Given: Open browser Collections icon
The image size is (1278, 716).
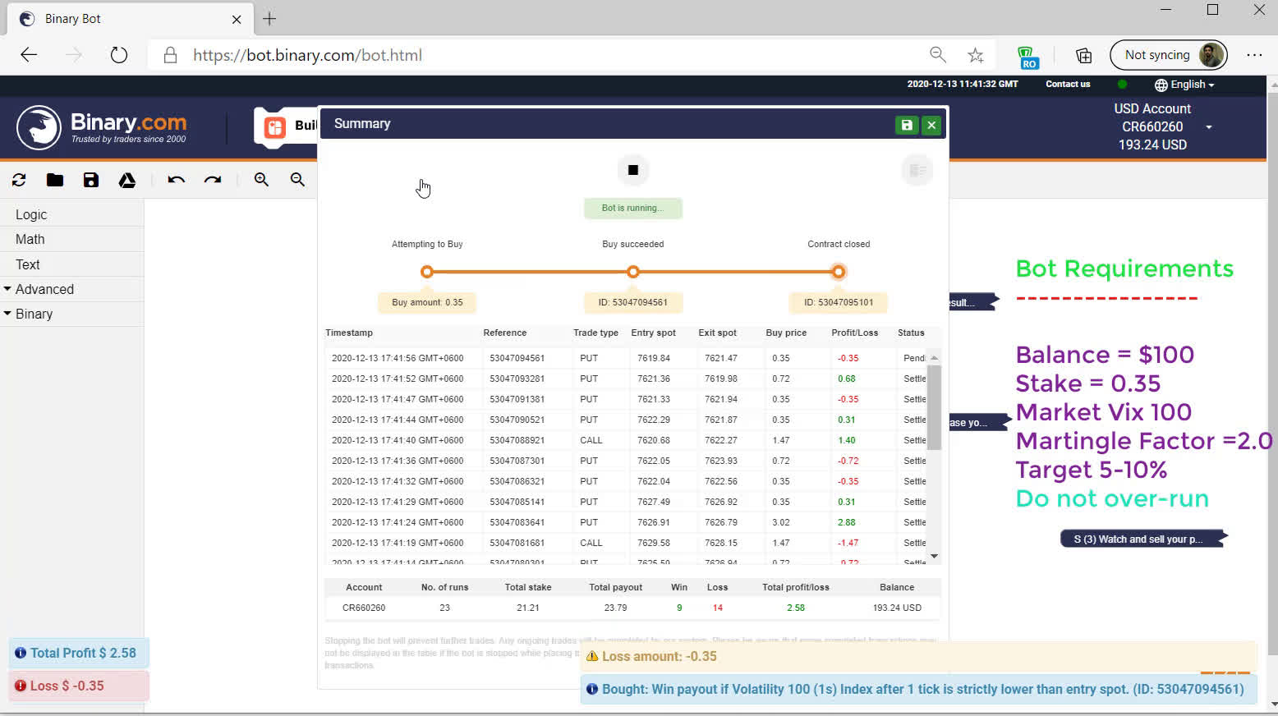Looking at the screenshot, I should pos(1084,55).
